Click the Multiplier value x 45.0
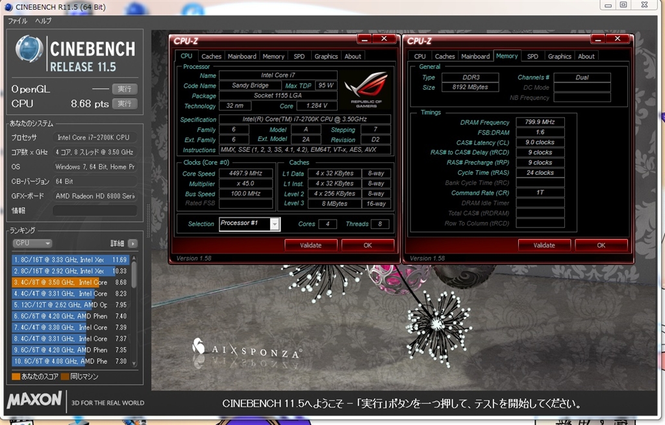Image resolution: width=665 pixels, height=425 pixels. coord(245,183)
